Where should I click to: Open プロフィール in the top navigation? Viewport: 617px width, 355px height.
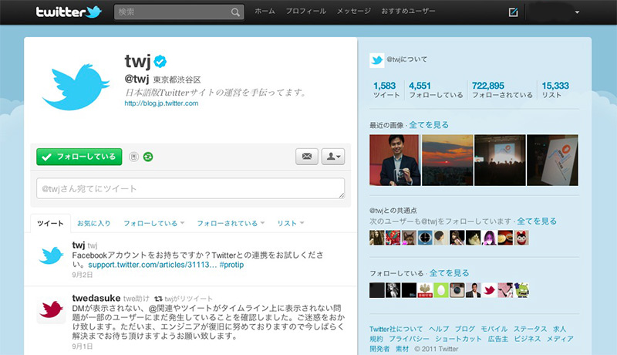coord(305,11)
